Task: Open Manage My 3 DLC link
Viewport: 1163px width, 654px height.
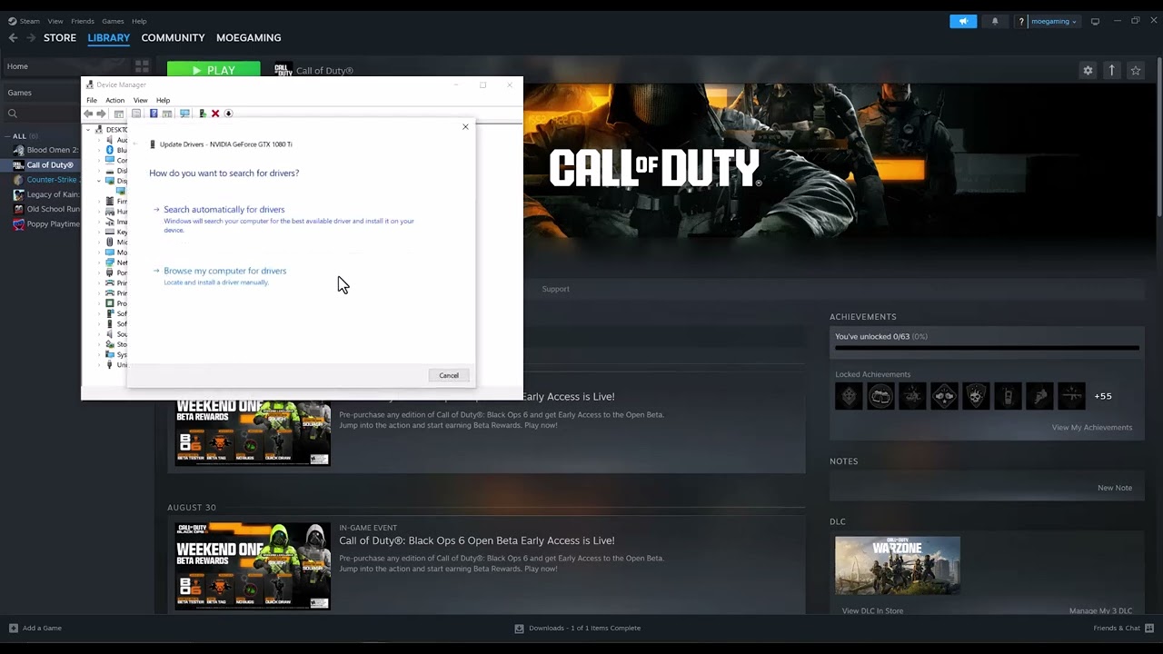Action: coord(1101,610)
